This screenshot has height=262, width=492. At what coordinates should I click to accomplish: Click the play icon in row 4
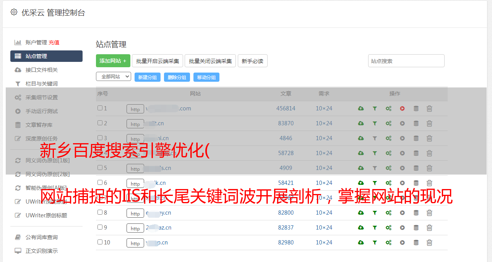[x=402, y=153]
